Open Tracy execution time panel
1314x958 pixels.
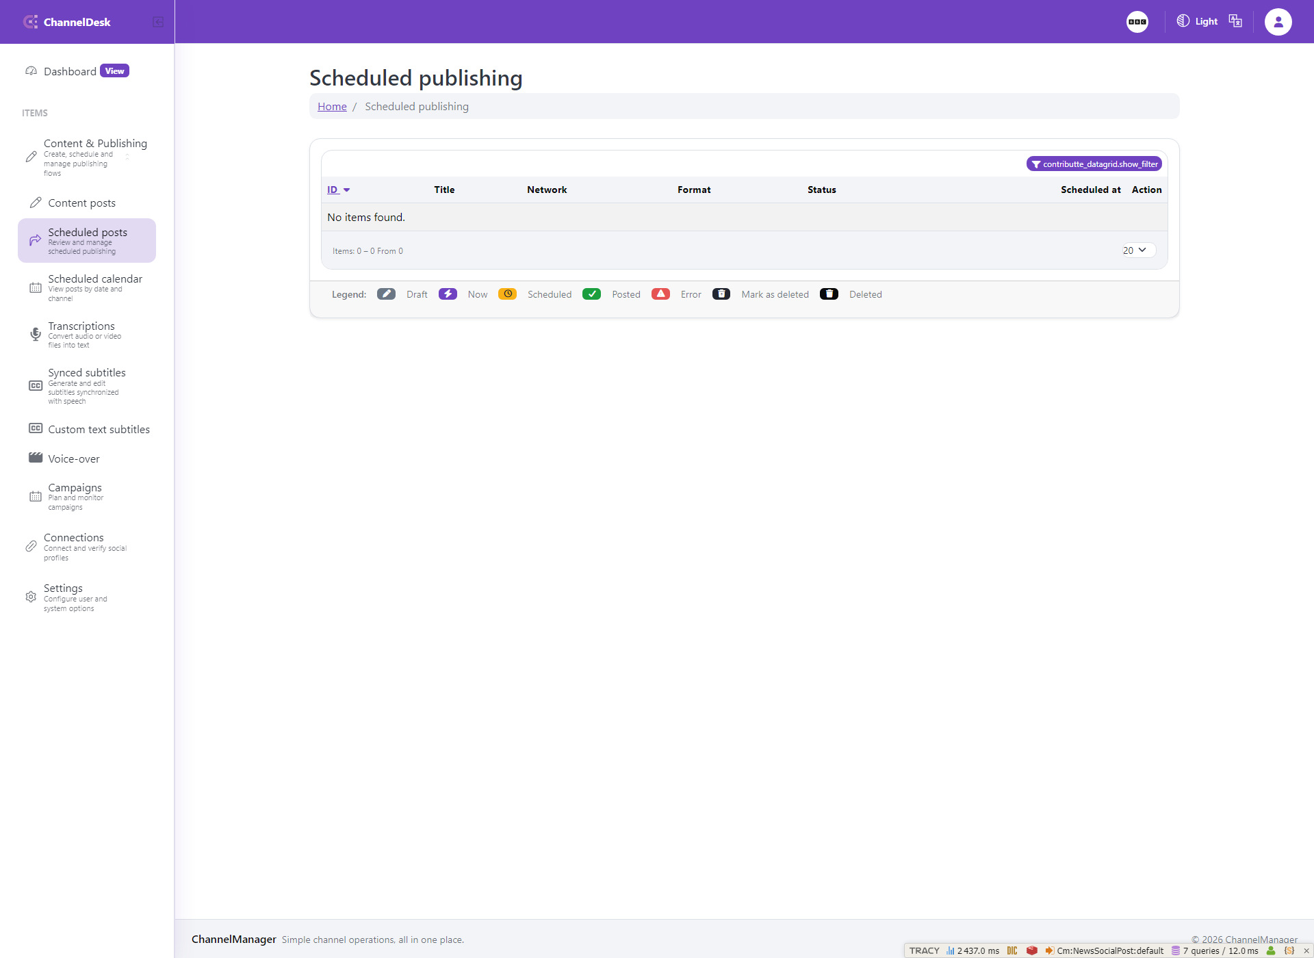[972, 950]
